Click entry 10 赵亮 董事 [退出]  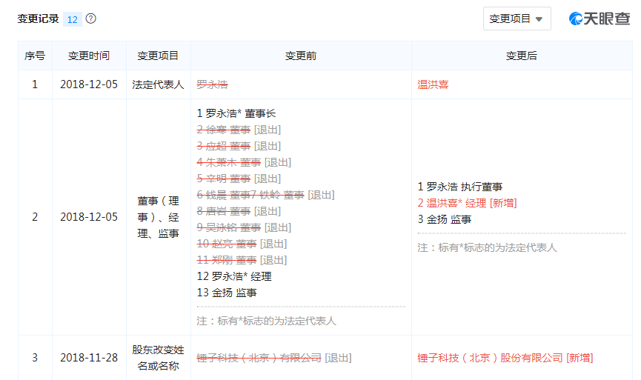[242, 244]
